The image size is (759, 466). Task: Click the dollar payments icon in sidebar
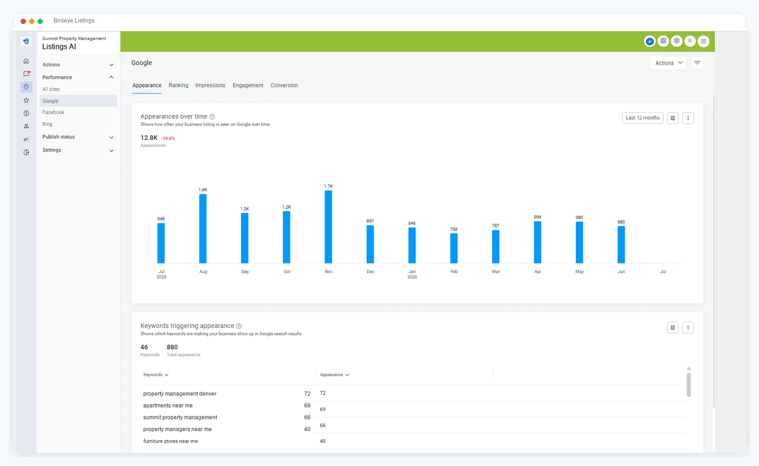[26, 113]
